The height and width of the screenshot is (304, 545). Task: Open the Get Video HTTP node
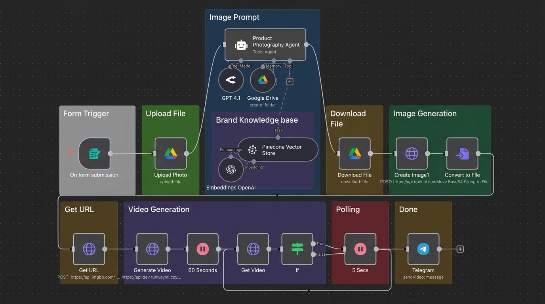pos(253,249)
